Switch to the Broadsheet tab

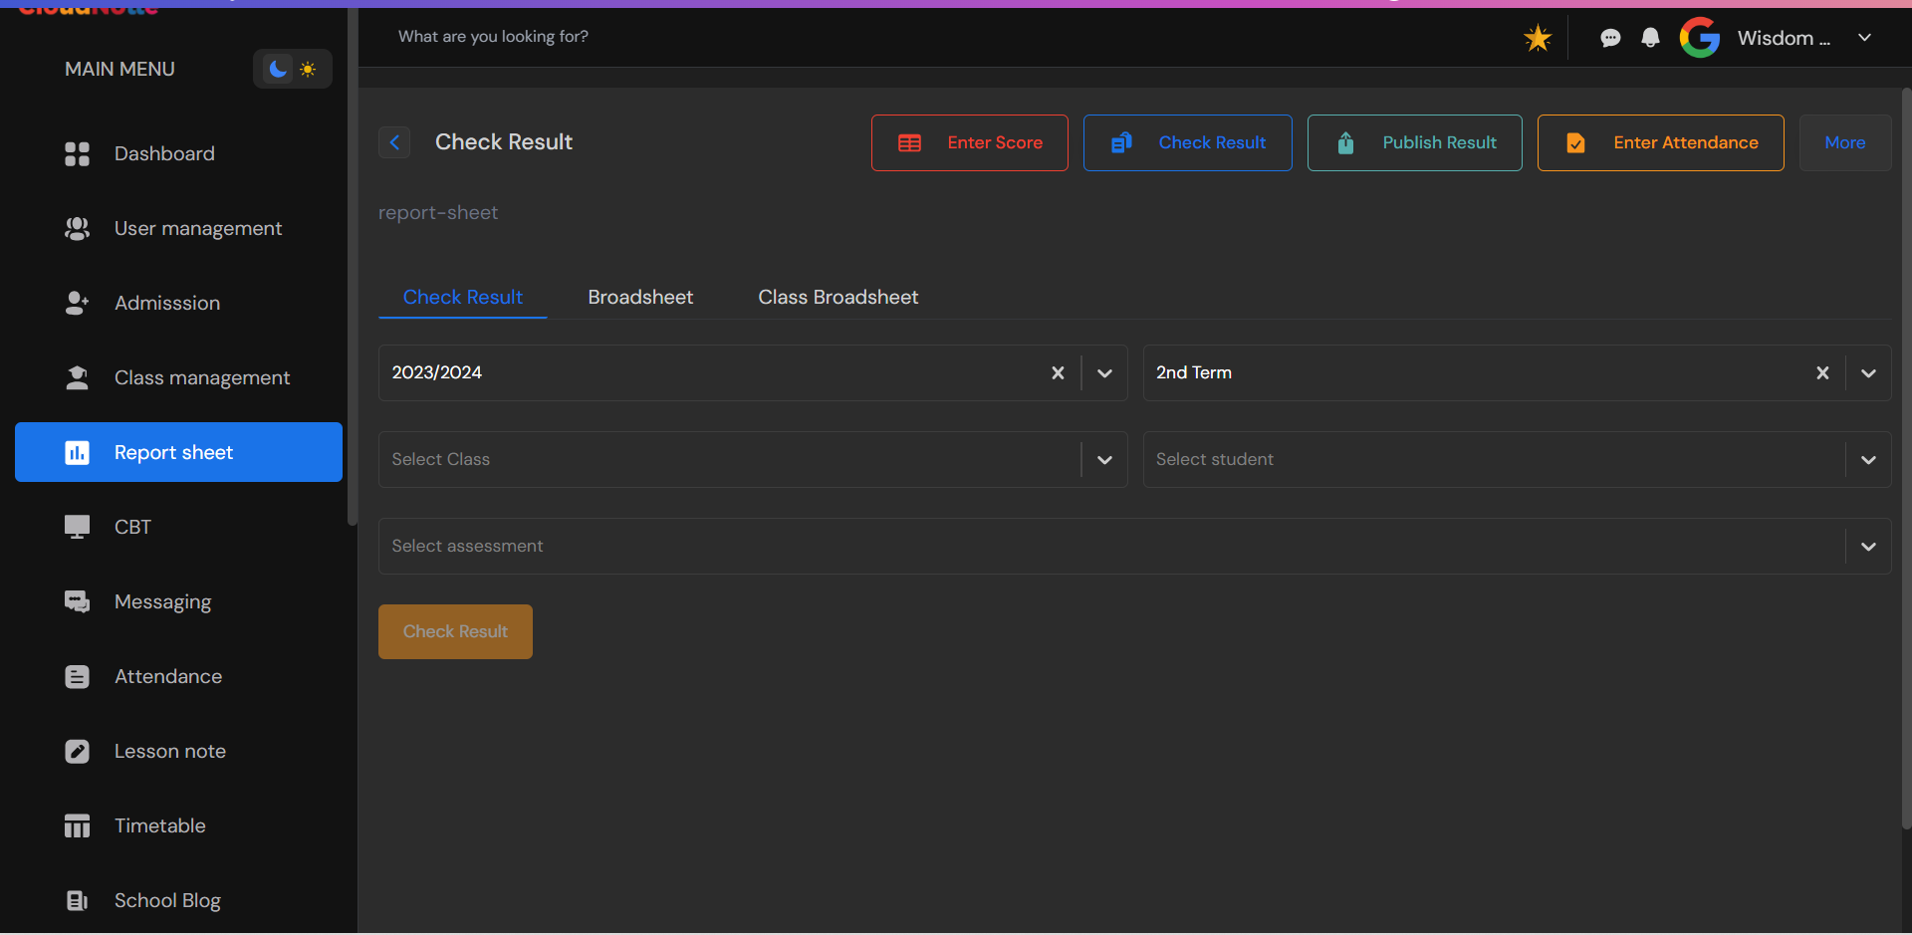pos(640,297)
